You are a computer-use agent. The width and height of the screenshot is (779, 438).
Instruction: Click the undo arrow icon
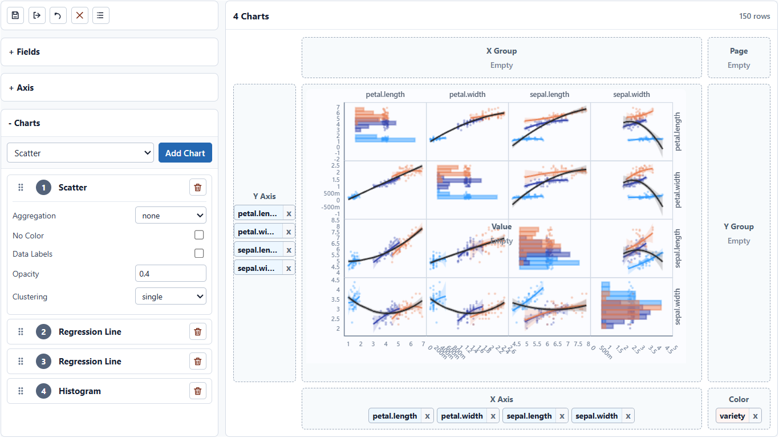click(58, 15)
